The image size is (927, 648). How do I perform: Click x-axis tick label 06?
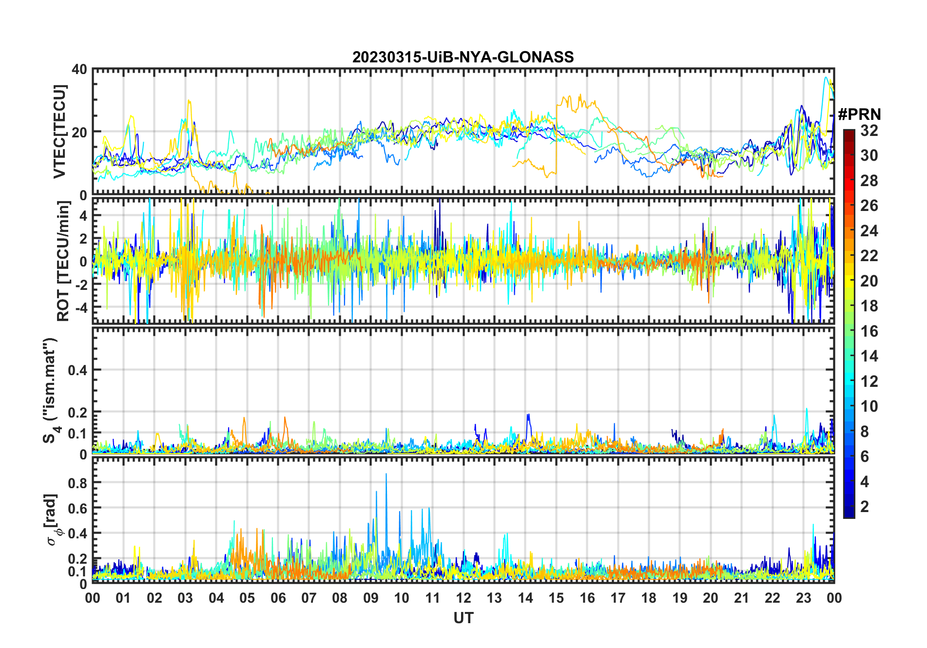pyautogui.click(x=278, y=598)
